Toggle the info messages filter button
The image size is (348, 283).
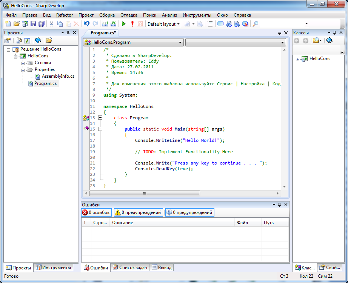pyautogui.click(x=190, y=212)
